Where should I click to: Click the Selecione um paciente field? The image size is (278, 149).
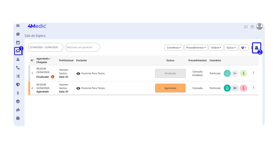(x=83, y=47)
